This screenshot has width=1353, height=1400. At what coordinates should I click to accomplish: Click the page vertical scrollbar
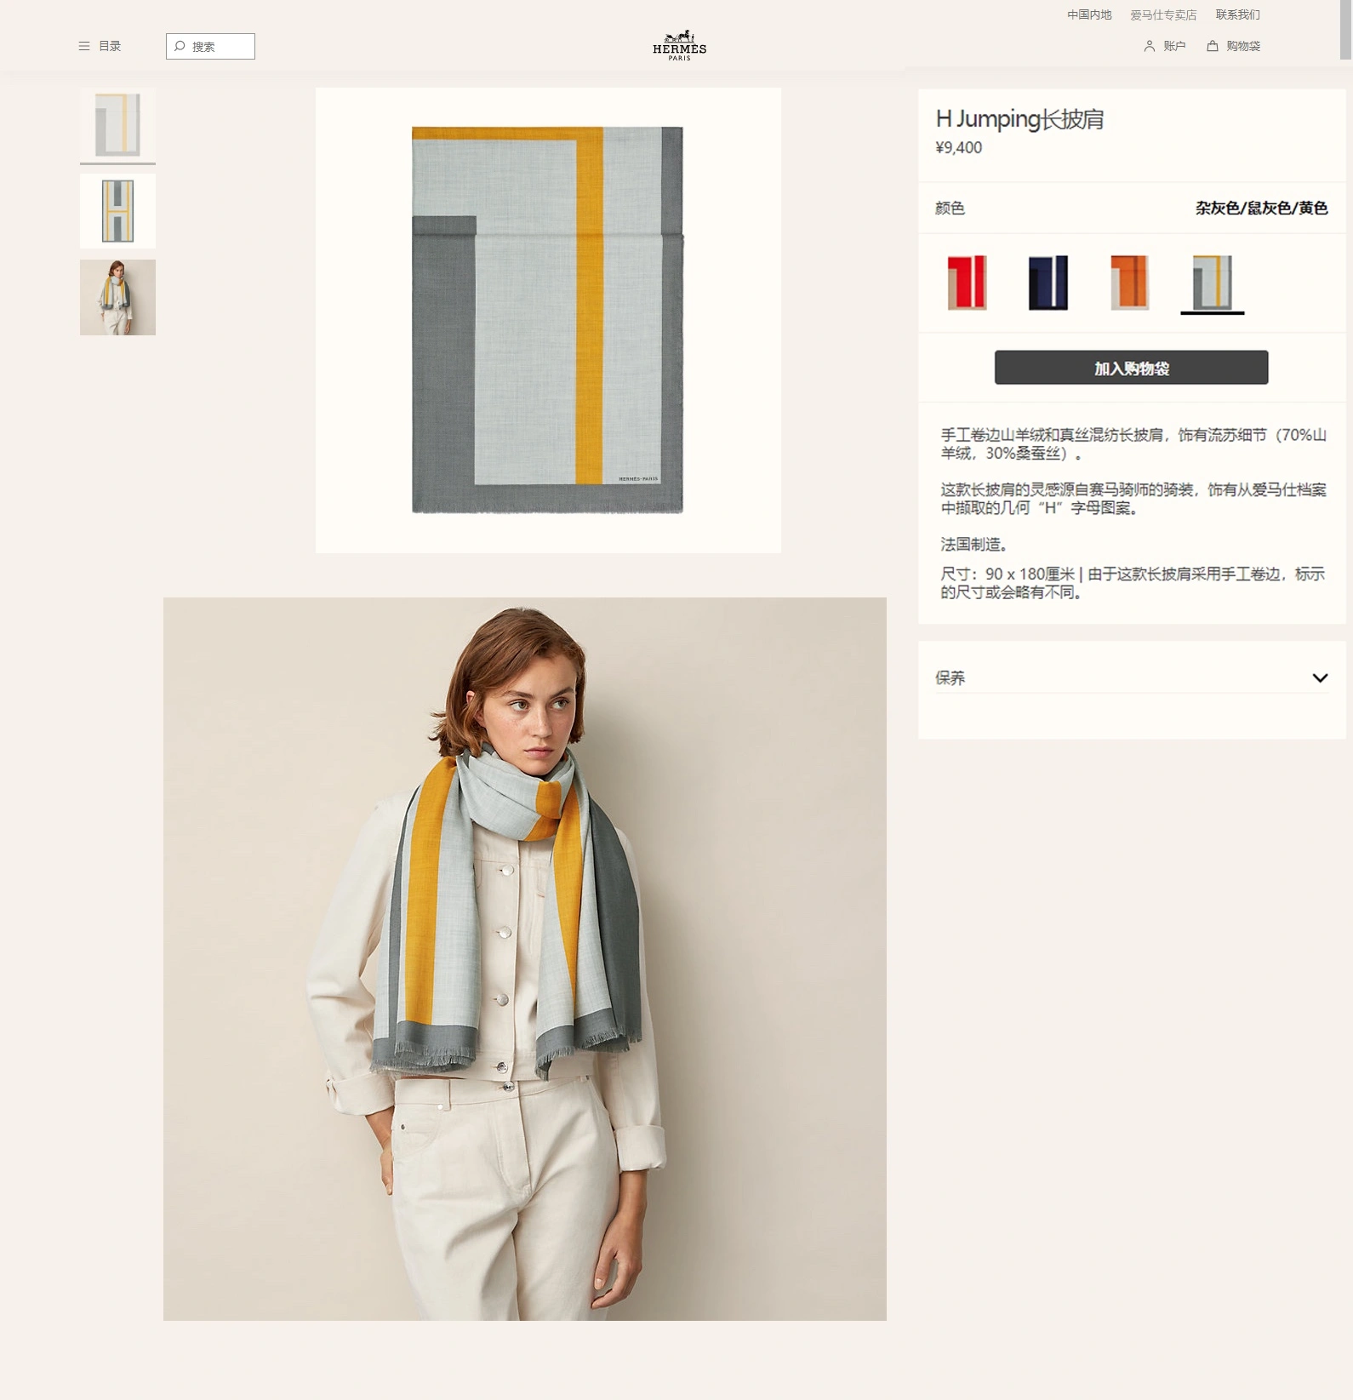click(x=1346, y=30)
